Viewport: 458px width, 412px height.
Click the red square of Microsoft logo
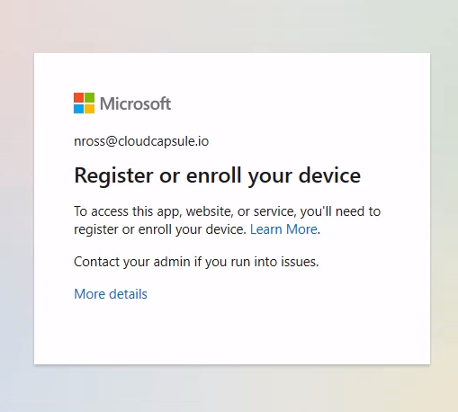click(78, 98)
